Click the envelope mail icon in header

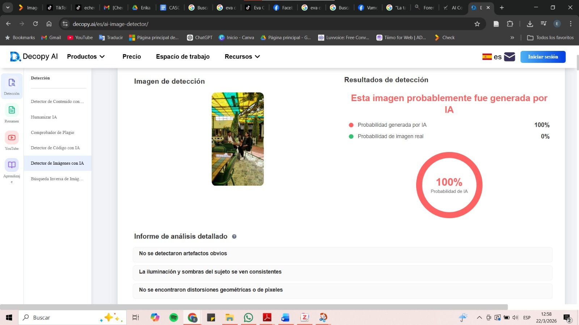click(x=510, y=57)
